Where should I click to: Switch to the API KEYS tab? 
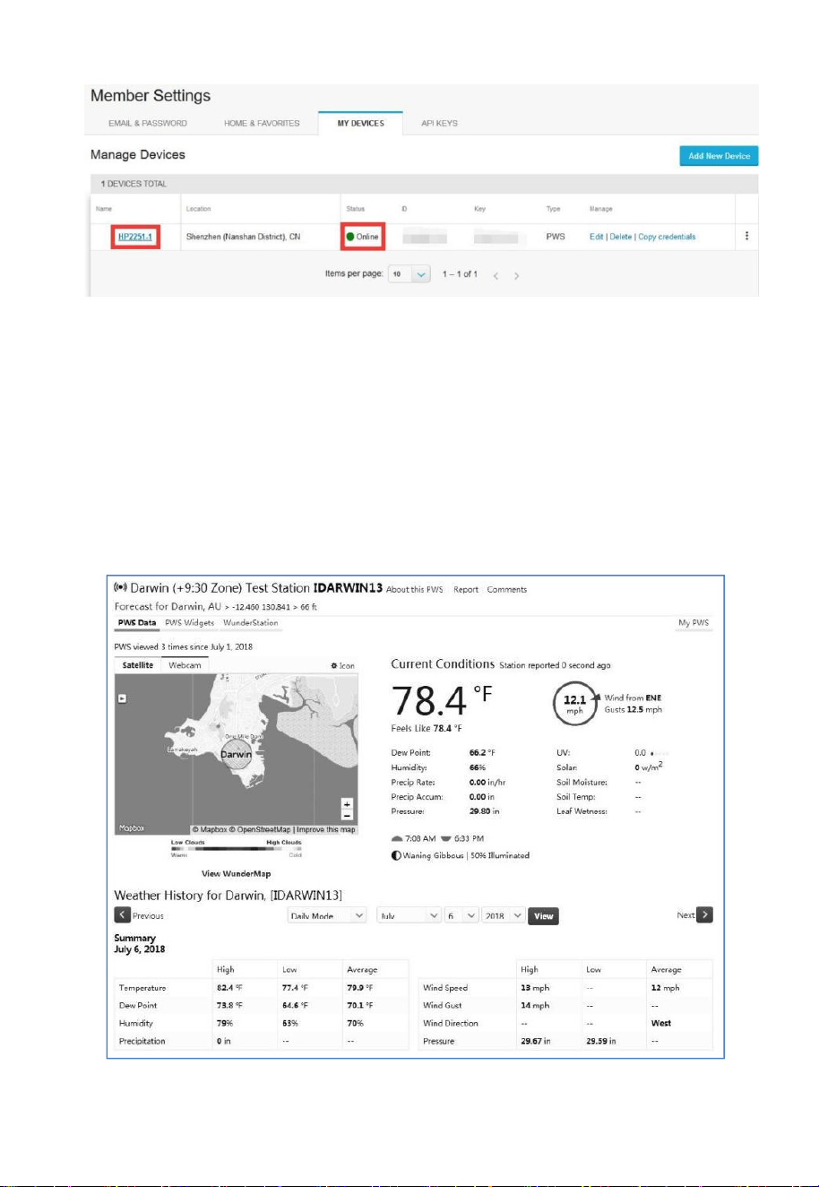coord(439,123)
